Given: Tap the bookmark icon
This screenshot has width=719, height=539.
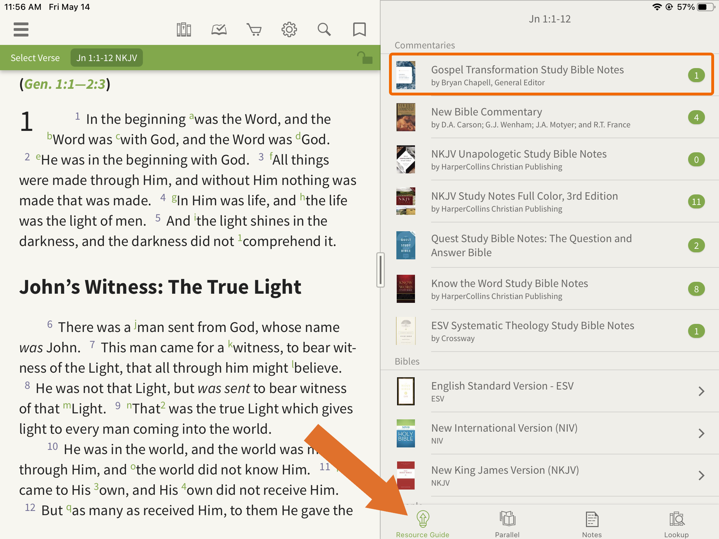Looking at the screenshot, I should click(x=359, y=29).
